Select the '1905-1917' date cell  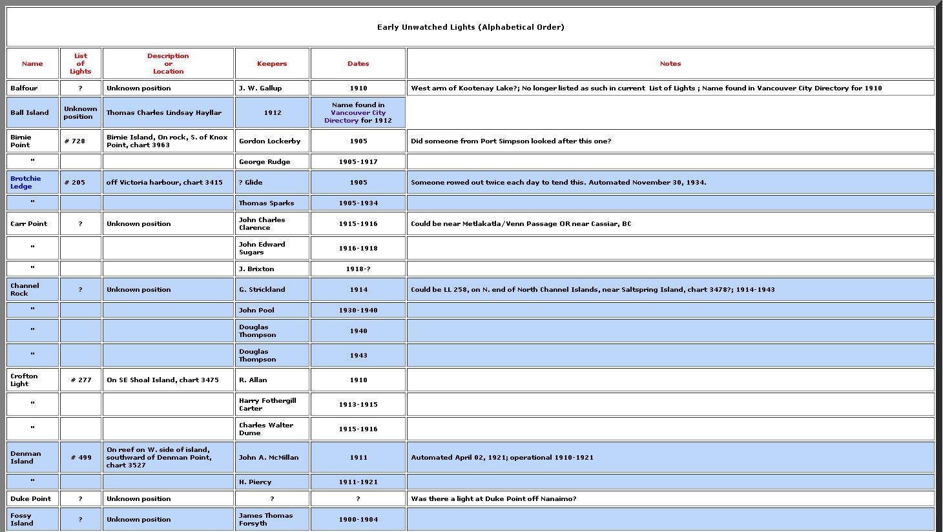click(358, 161)
